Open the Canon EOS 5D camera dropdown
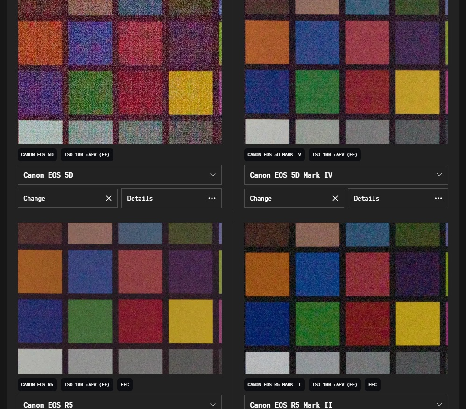Image resolution: width=466 pixels, height=409 pixels. [x=120, y=175]
